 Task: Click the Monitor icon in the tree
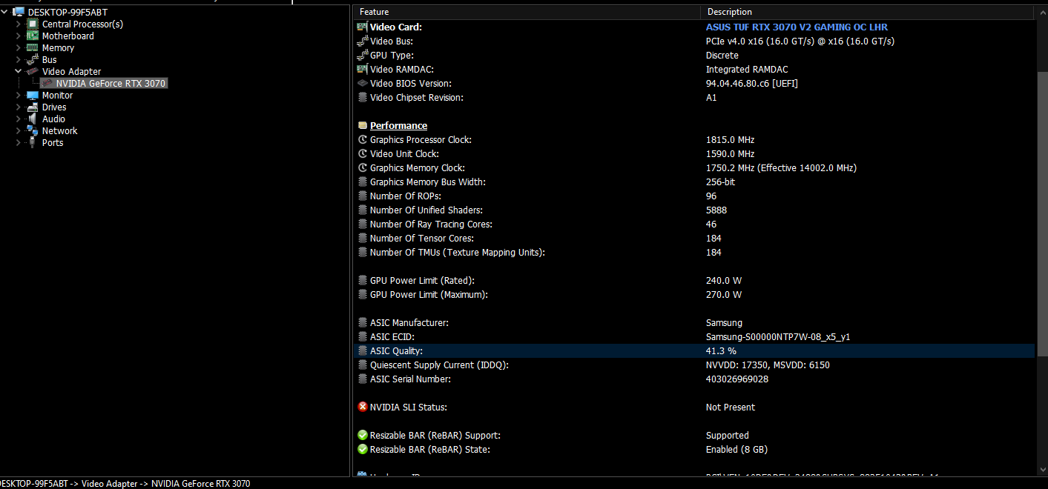coord(33,95)
